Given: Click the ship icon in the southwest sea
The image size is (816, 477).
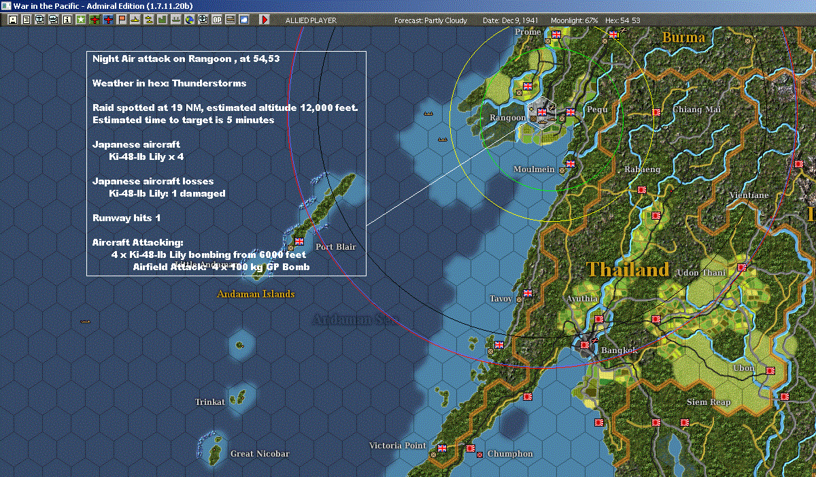Looking at the screenshot, I should tap(85, 320).
